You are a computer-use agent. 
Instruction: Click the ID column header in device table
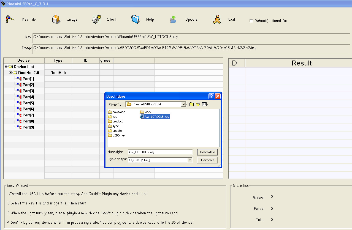tap(86, 61)
